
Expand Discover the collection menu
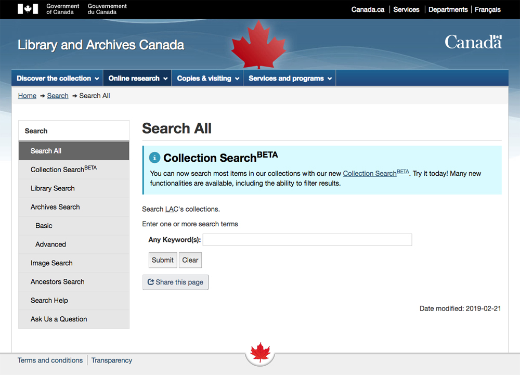(x=58, y=78)
